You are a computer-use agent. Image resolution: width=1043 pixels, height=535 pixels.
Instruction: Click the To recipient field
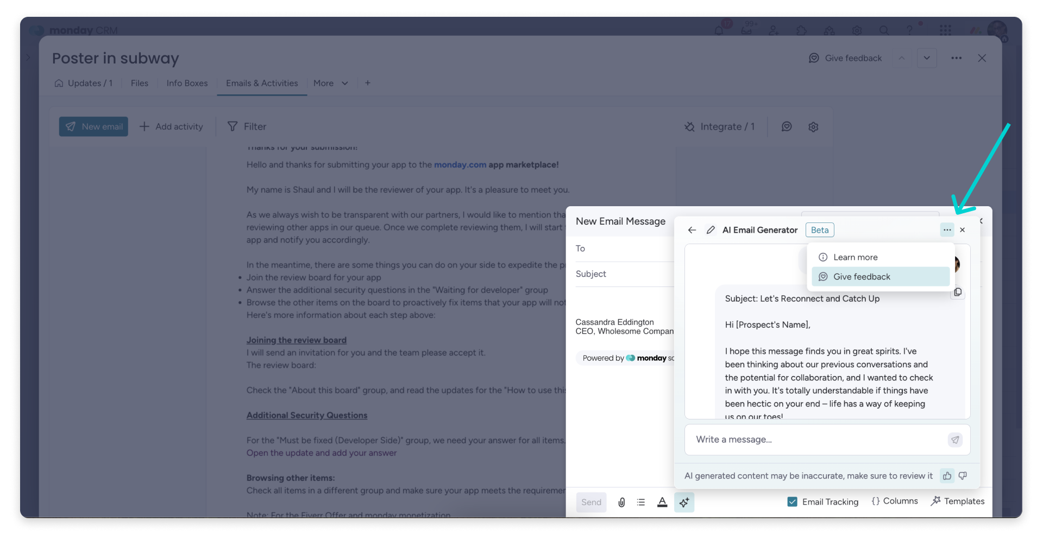(625, 249)
